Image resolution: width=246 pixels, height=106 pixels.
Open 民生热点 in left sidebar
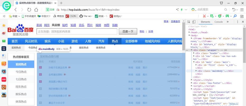(x=21, y=87)
